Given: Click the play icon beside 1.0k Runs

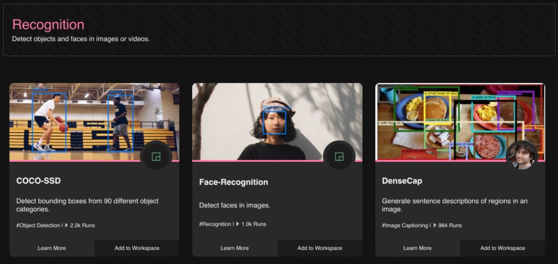Looking at the screenshot, I should (238, 224).
